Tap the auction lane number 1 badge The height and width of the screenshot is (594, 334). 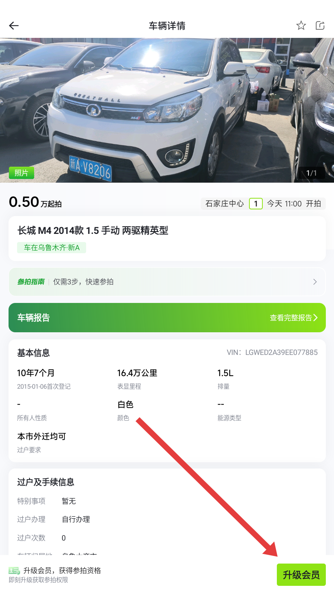click(x=256, y=203)
